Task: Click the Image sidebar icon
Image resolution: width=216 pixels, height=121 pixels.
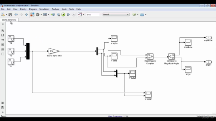Action: [3, 49]
